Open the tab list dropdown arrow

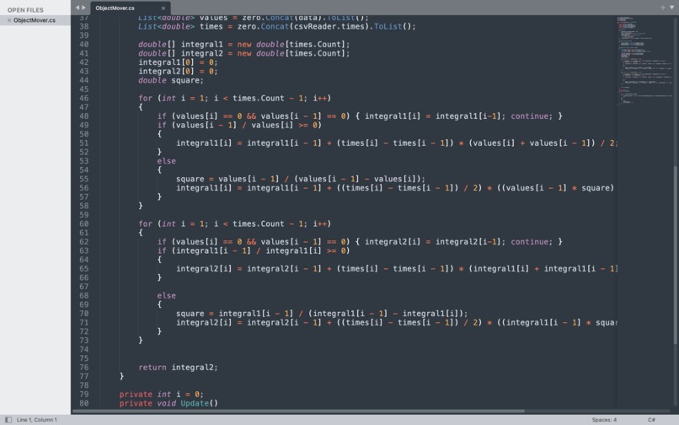tap(671, 8)
